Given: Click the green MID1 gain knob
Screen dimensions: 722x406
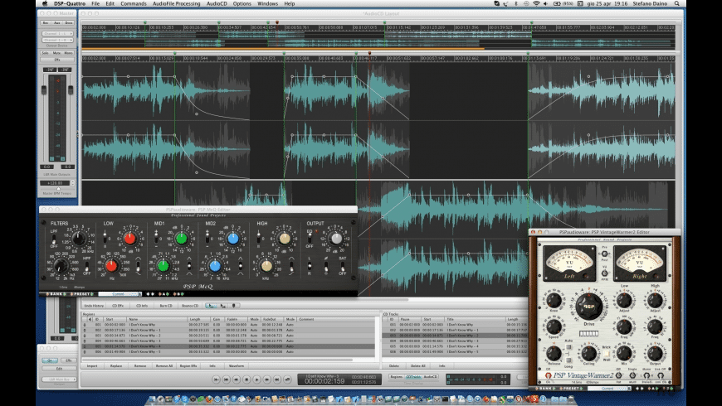Looking at the screenshot, I should pos(181,239).
